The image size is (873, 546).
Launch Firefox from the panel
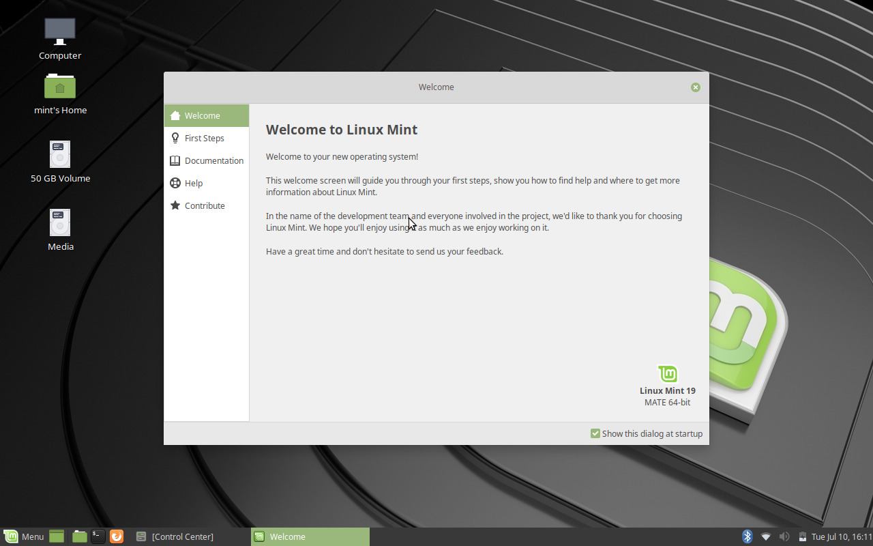click(117, 536)
